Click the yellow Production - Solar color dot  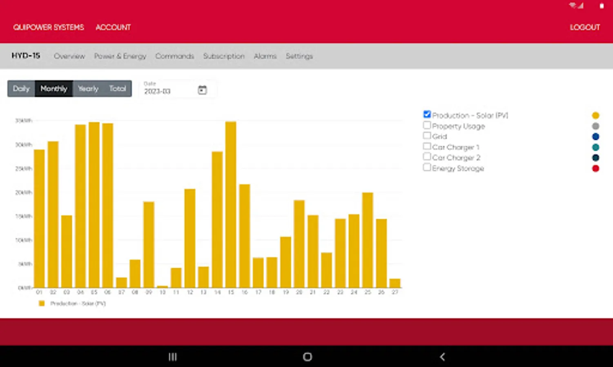pos(595,115)
